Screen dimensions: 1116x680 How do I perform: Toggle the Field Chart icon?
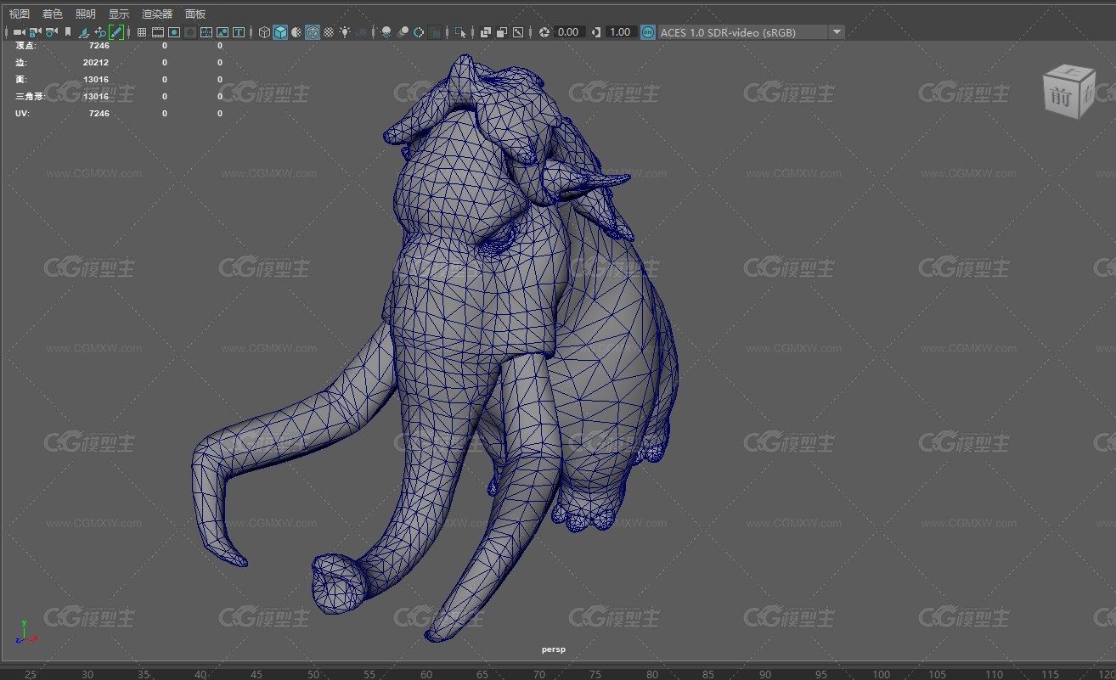[x=206, y=32]
